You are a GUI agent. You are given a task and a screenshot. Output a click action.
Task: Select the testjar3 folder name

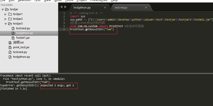coord(18,23)
